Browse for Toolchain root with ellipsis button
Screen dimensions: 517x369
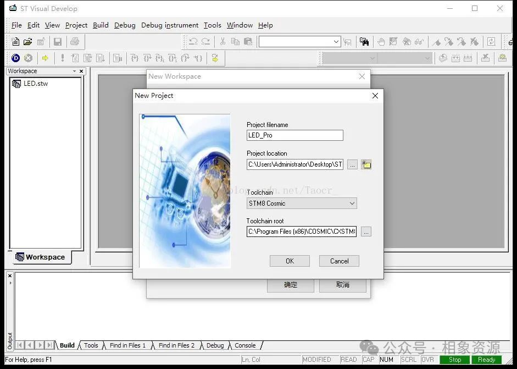[x=366, y=232]
